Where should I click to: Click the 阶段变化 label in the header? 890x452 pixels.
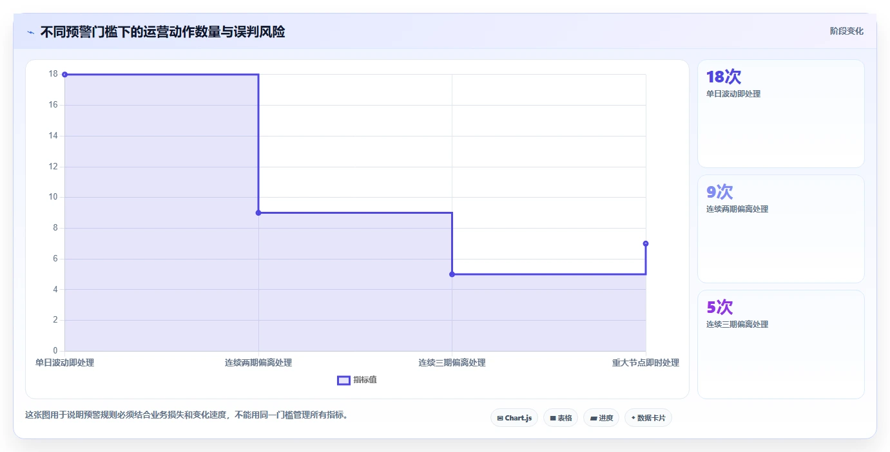[846, 31]
